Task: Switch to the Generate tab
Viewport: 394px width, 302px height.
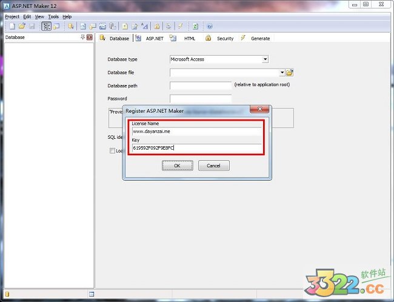Action: 255,38
